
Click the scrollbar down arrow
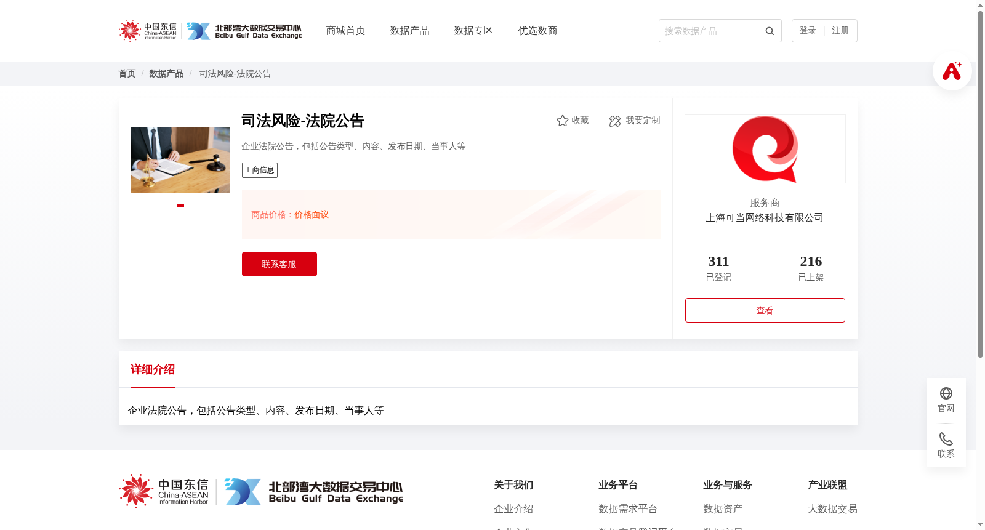980,524
